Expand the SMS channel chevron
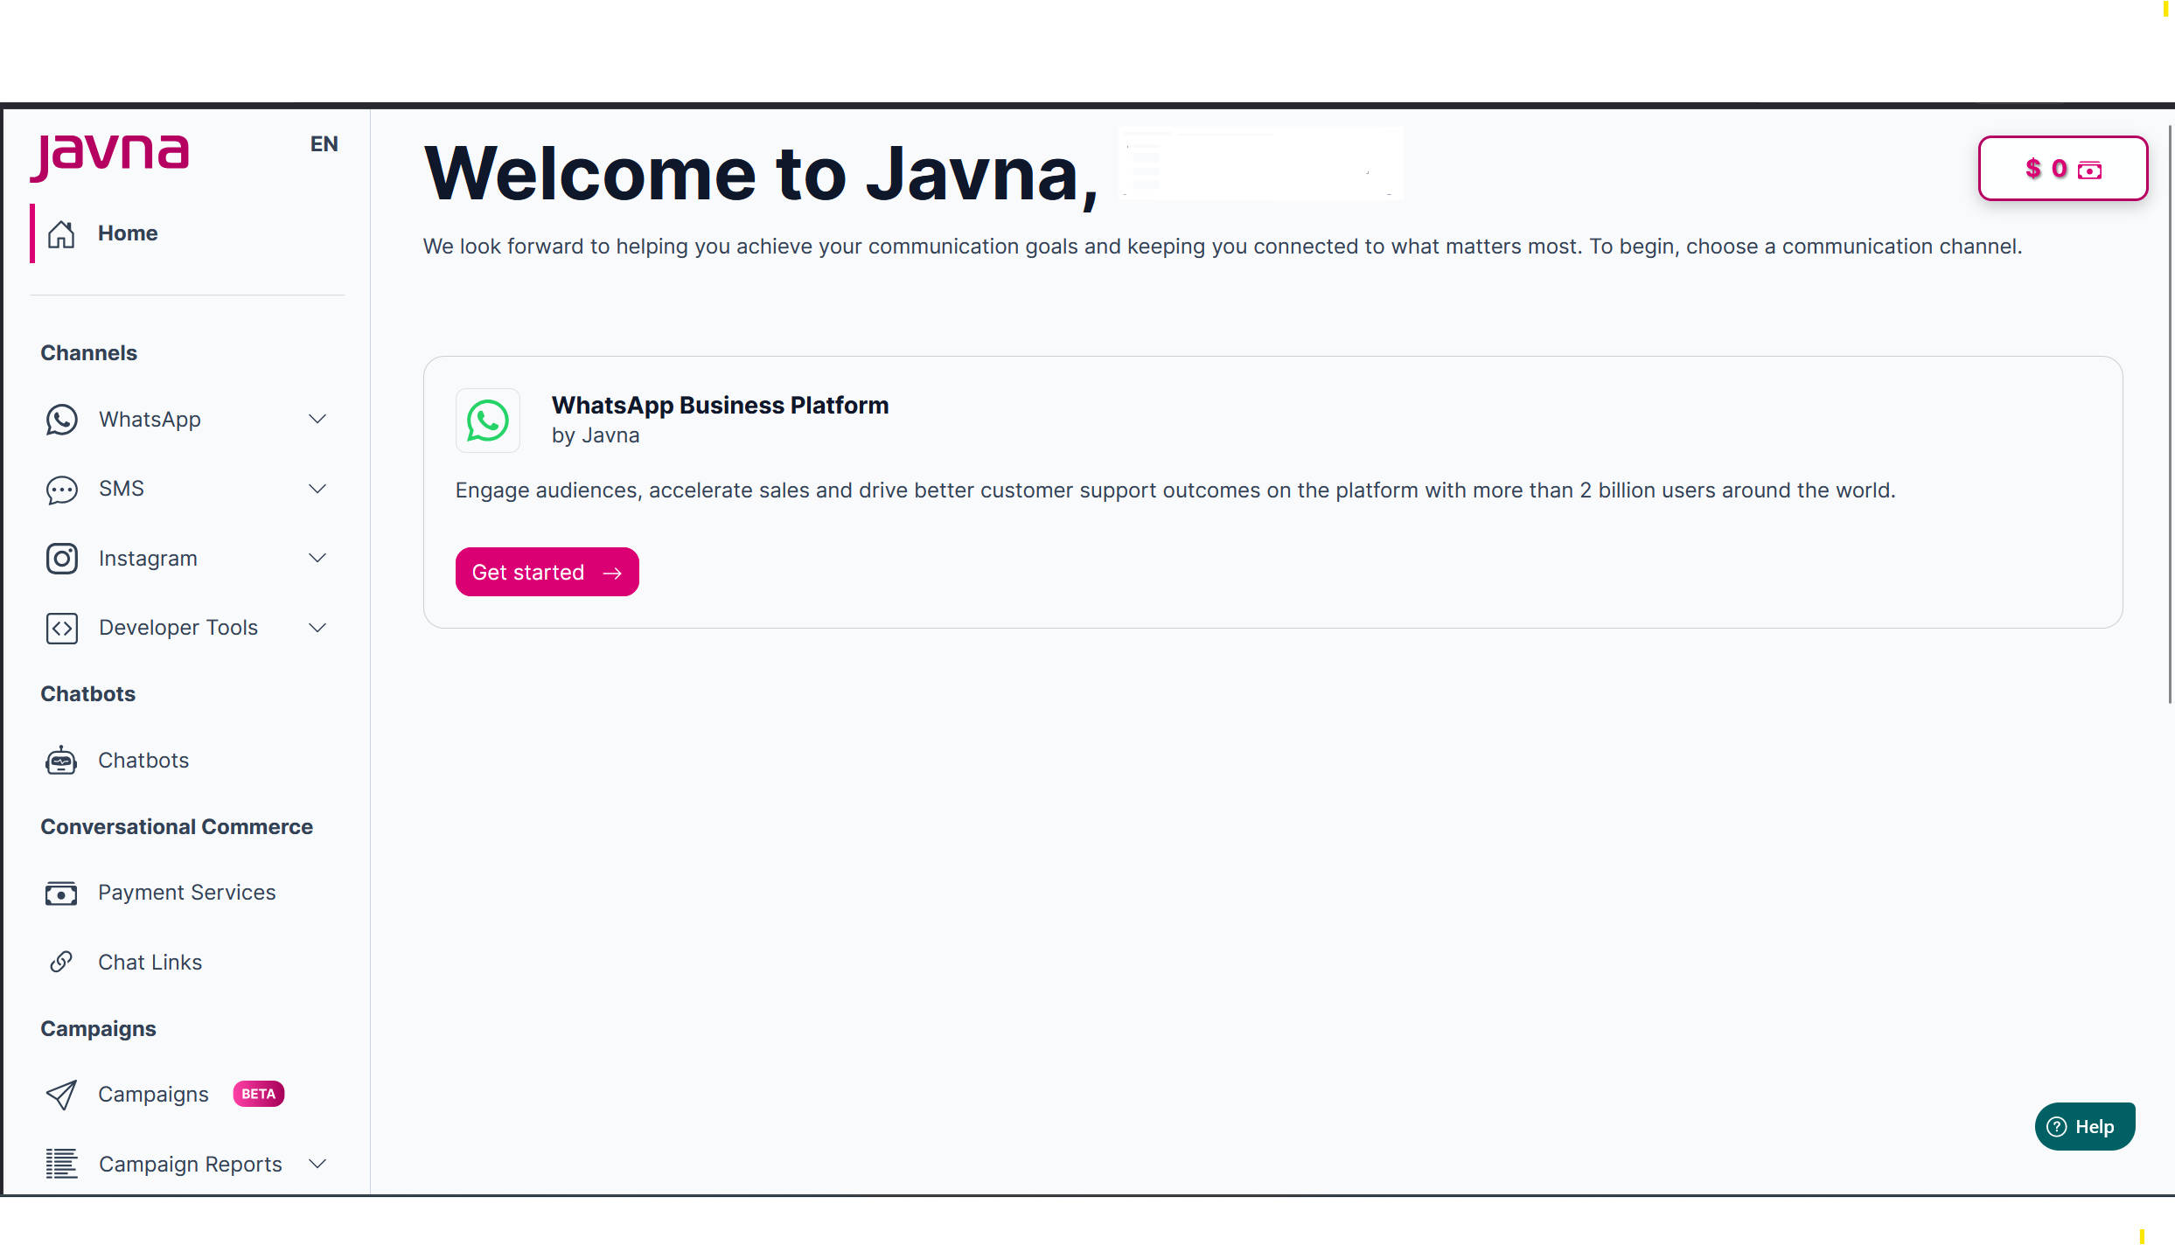 coord(317,489)
